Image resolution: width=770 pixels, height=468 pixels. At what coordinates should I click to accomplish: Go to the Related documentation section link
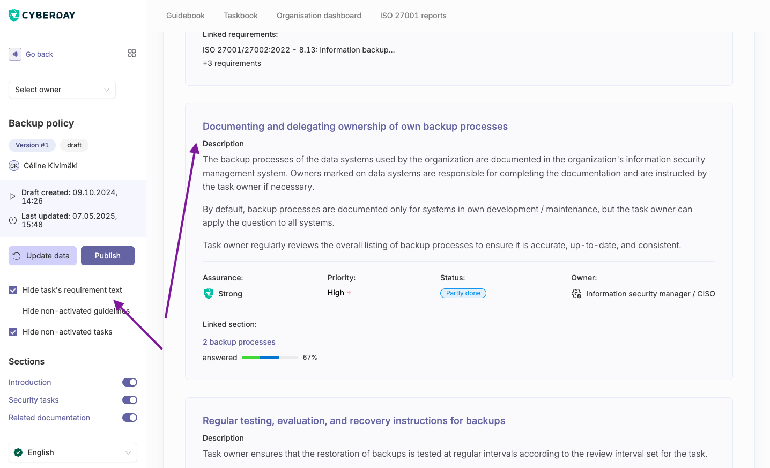point(49,418)
